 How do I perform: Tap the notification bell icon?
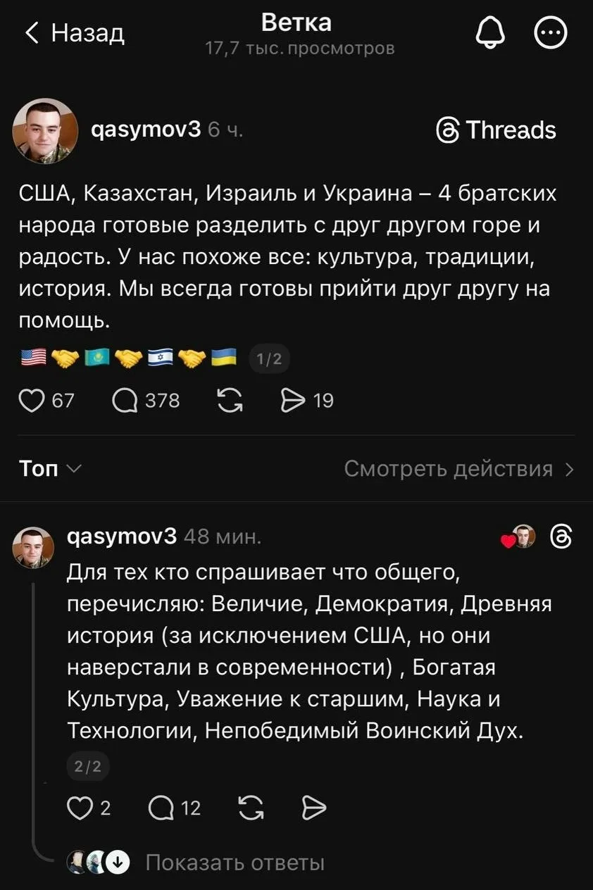point(491,32)
